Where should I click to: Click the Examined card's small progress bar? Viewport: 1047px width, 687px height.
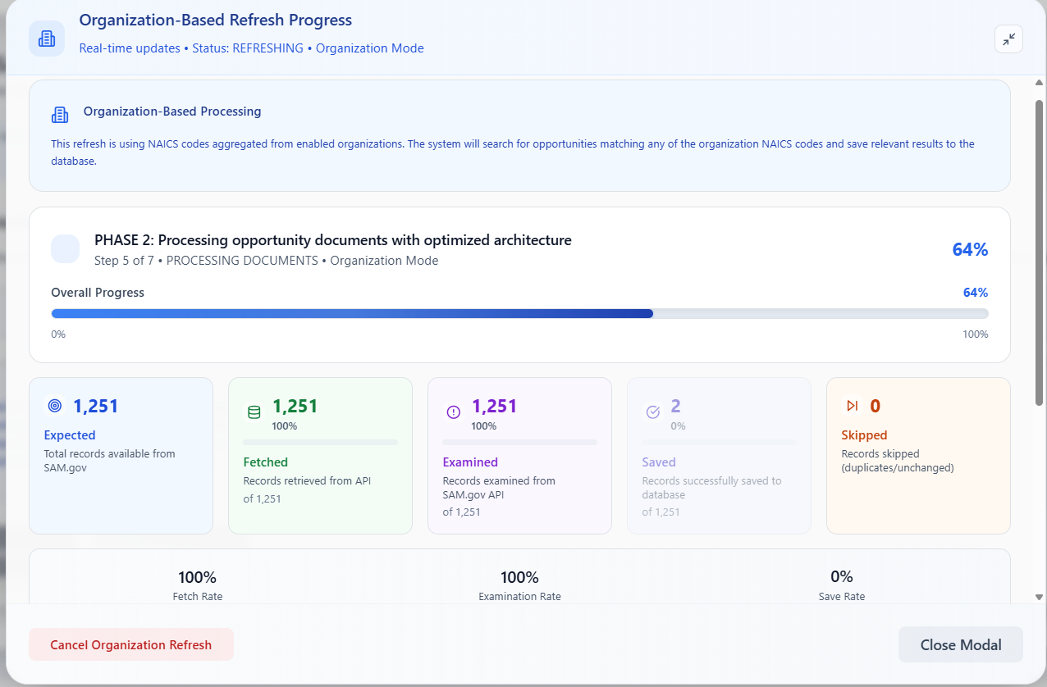pyautogui.click(x=520, y=443)
